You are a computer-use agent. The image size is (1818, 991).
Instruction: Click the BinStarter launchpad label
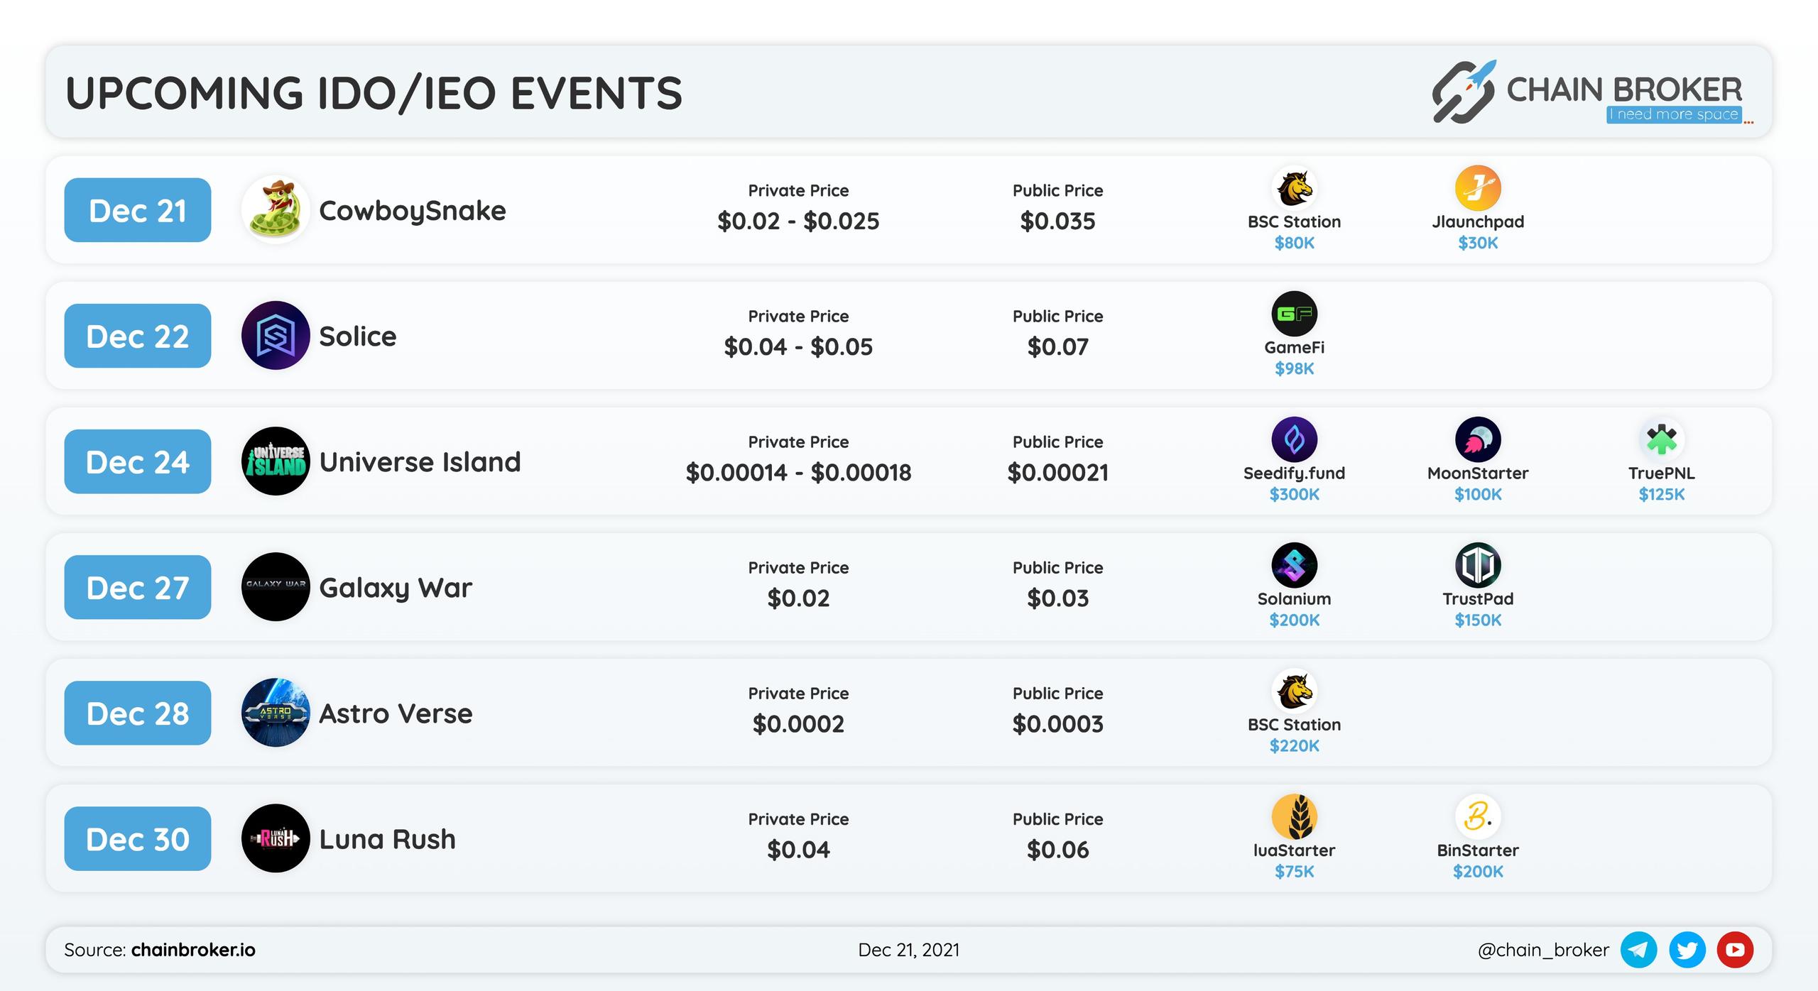point(1478,850)
